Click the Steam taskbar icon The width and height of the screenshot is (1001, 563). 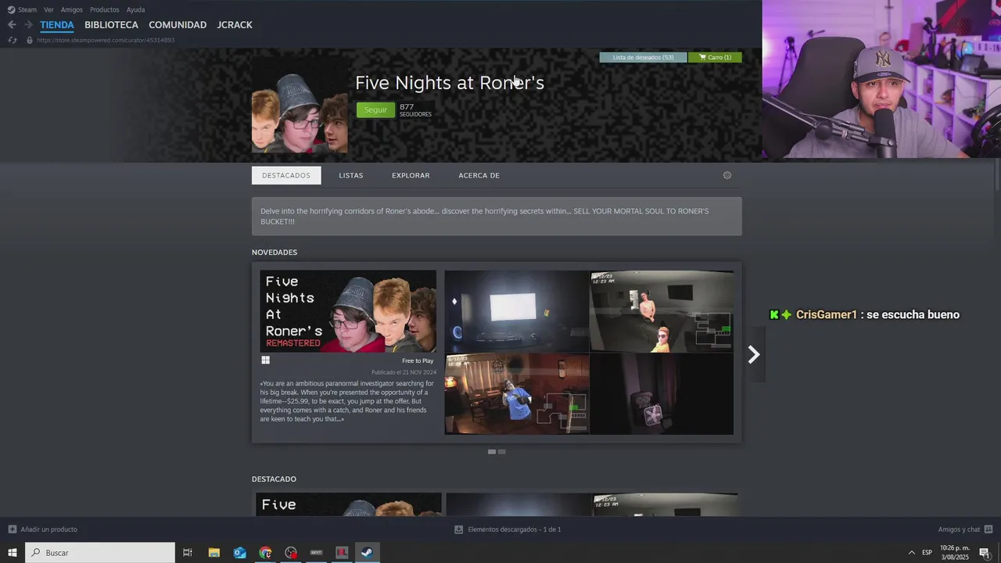click(367, 553)
